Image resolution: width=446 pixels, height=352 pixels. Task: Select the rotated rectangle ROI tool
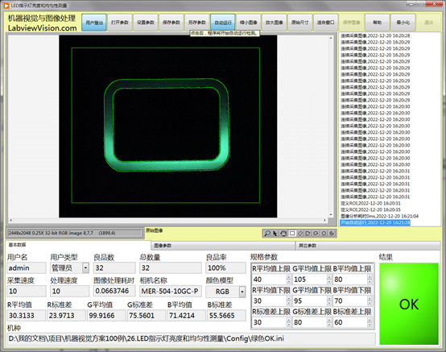pos(300,234)
